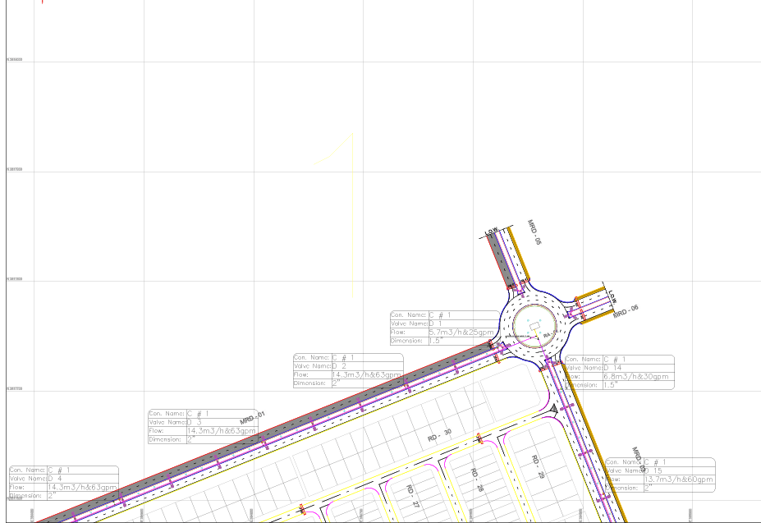This screenshot has width=761, height=523.
Task: Click the flow value in the D 2 table
Action: tap(366, 375)
